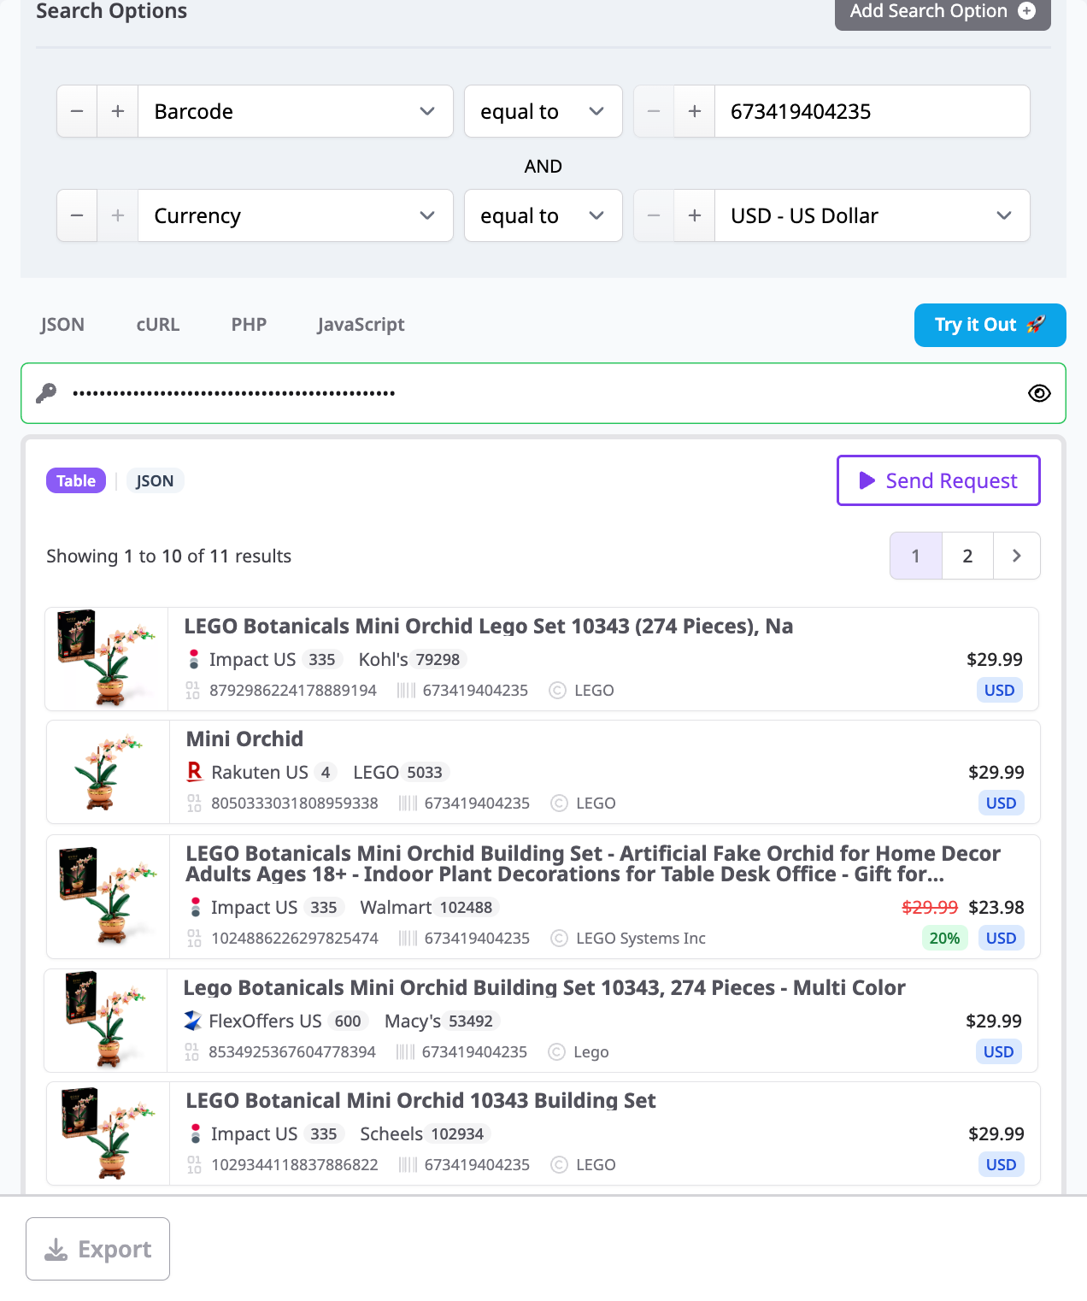Click the FlexOffers US network icon
This screenshot has height=1301, width=1087.
point(193,1021)
